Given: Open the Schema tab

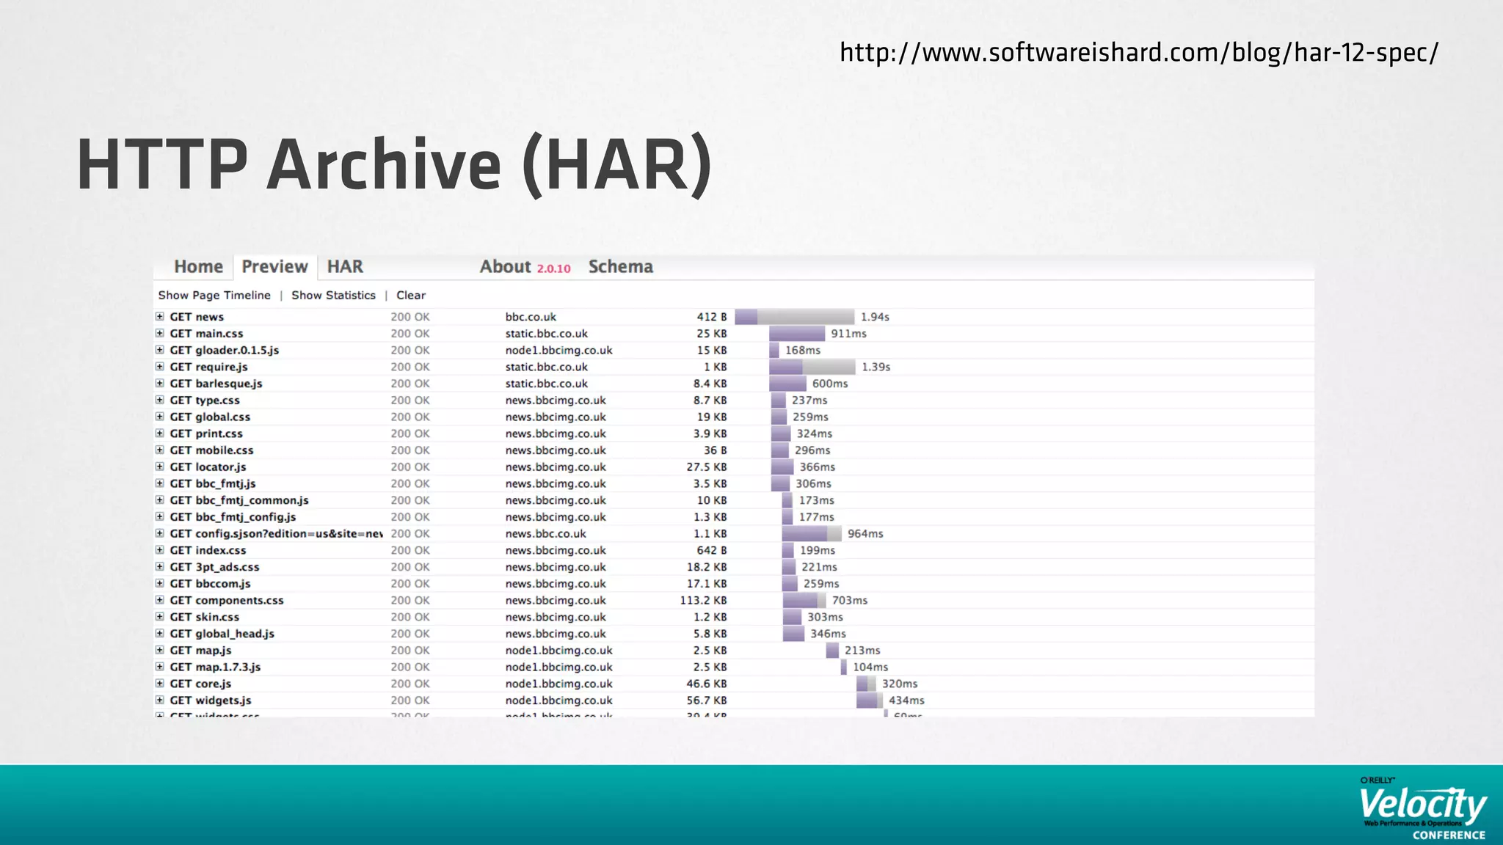Looking at the screenshot, I should tap(620, 267).
